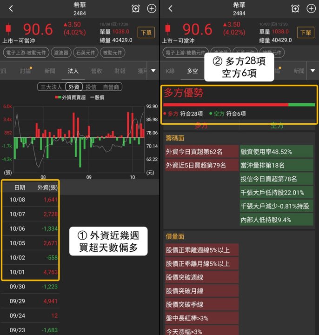
Task: Select 電子上游-被動元件 tag in left panel
Action: pyautogui.click(x=26, y=53)
